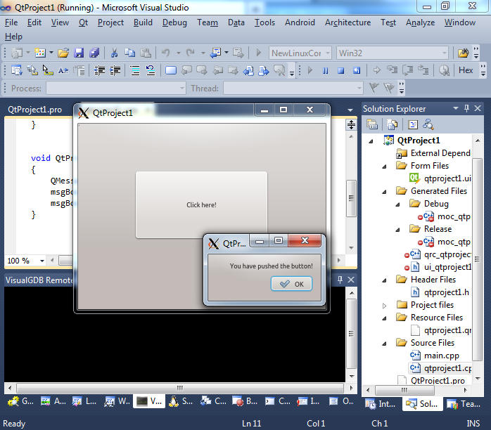
Task: Click the Step Into debug icon
Action: pyautogui.click(x=392, y=70)
